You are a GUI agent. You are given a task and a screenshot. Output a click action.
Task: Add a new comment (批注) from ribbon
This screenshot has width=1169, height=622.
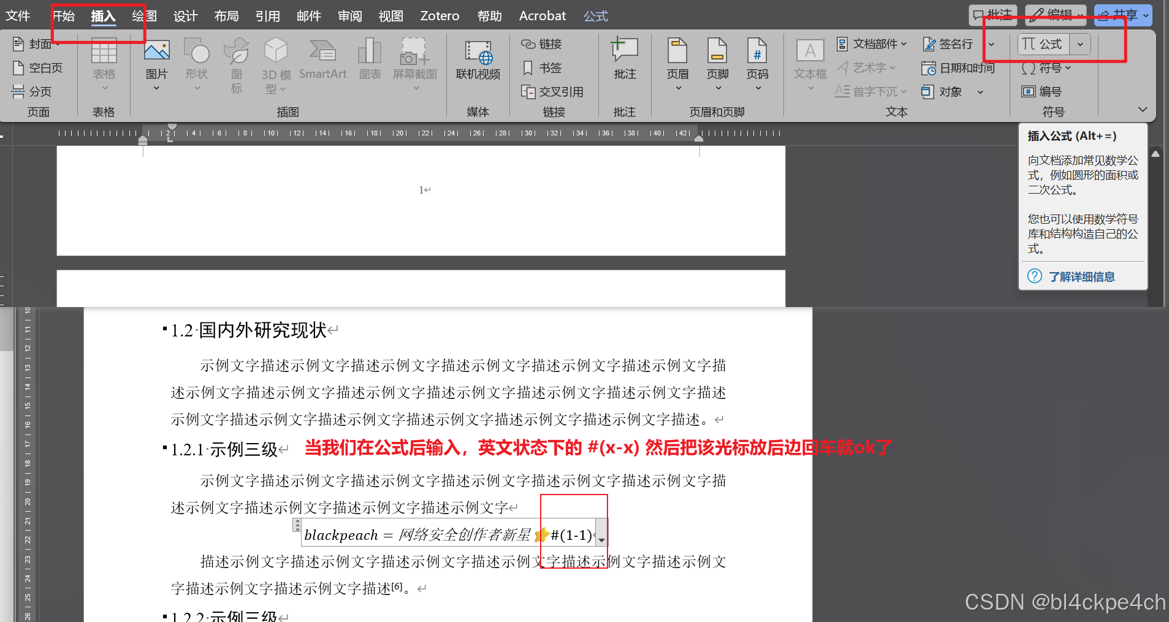625,59
